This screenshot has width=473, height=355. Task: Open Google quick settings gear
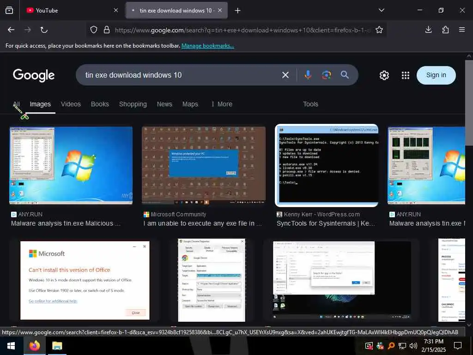click(384, 75)
